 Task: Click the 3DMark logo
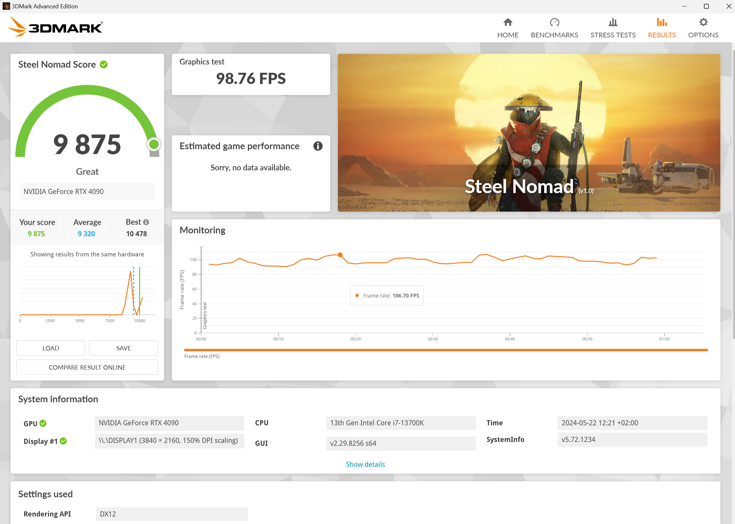[55, 28]
